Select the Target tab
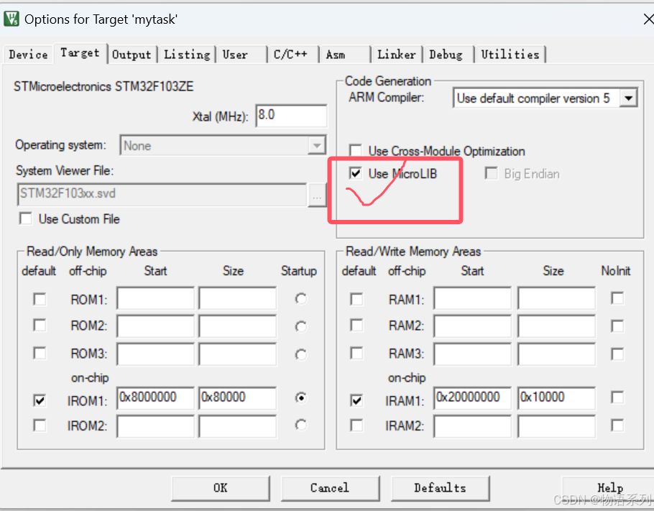654x511 pixels. pyautogui.click(x=80, y=53)
